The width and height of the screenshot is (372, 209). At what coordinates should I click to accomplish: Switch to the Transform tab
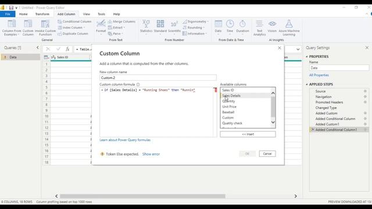coord(42,14)
